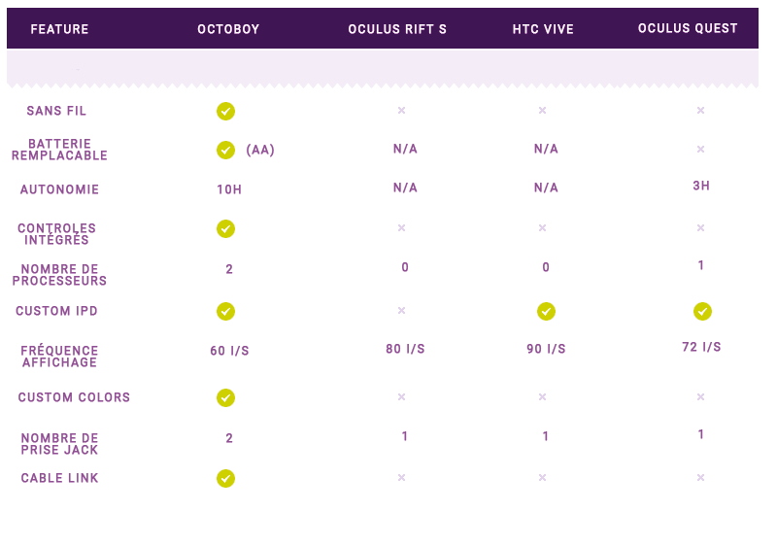Click Octoboy Controles Intégrés checkmark
This screenshot has width=777, height=546.
click(225, 228)
